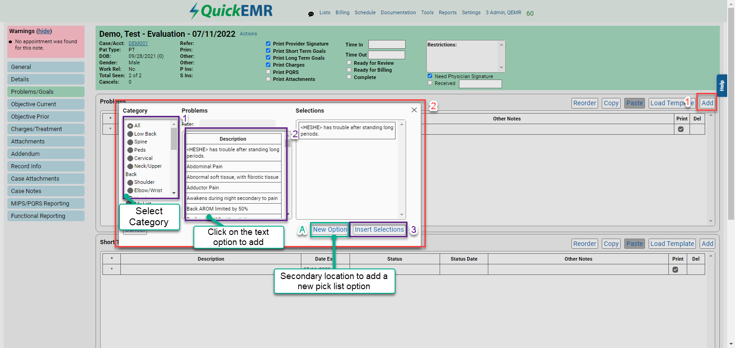The image size is (735, 348).
Task: Click the Received date field
Action: pos(480,84)
